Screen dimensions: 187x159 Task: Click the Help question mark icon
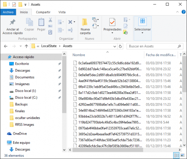coord(184,12)
